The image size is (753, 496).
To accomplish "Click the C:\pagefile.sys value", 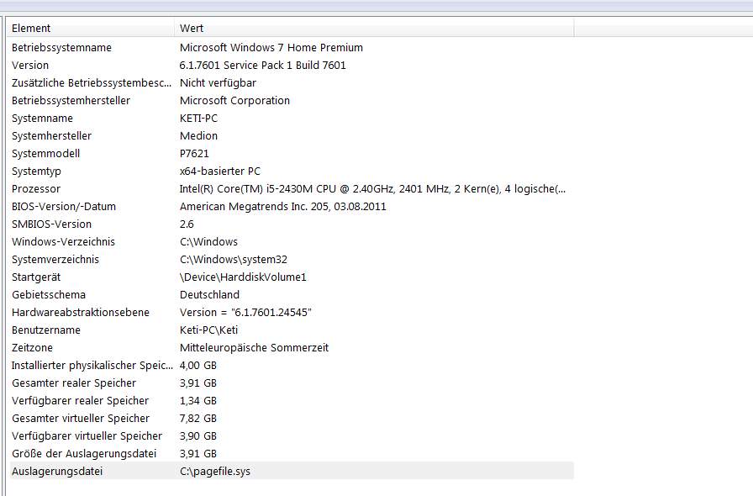I will [215, 472].
